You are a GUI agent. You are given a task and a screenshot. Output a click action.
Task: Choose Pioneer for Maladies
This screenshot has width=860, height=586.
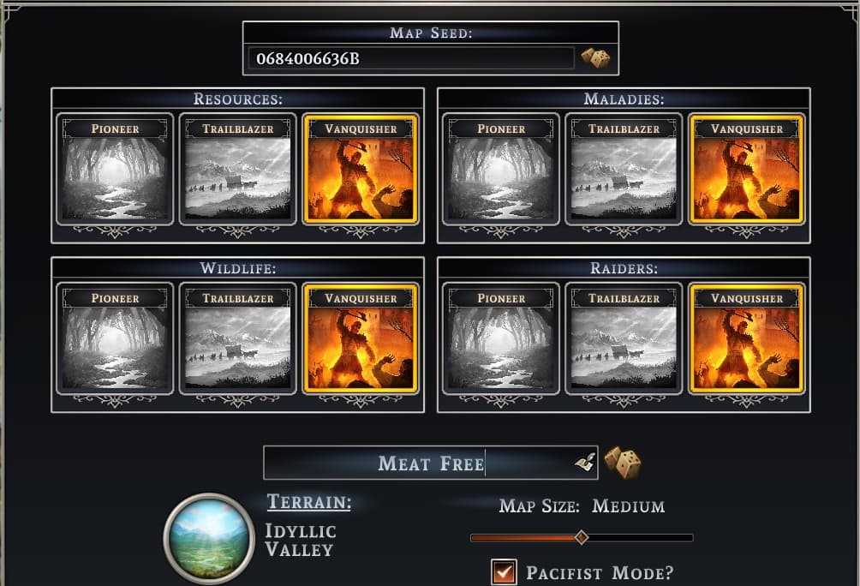[x=501, y=169]
